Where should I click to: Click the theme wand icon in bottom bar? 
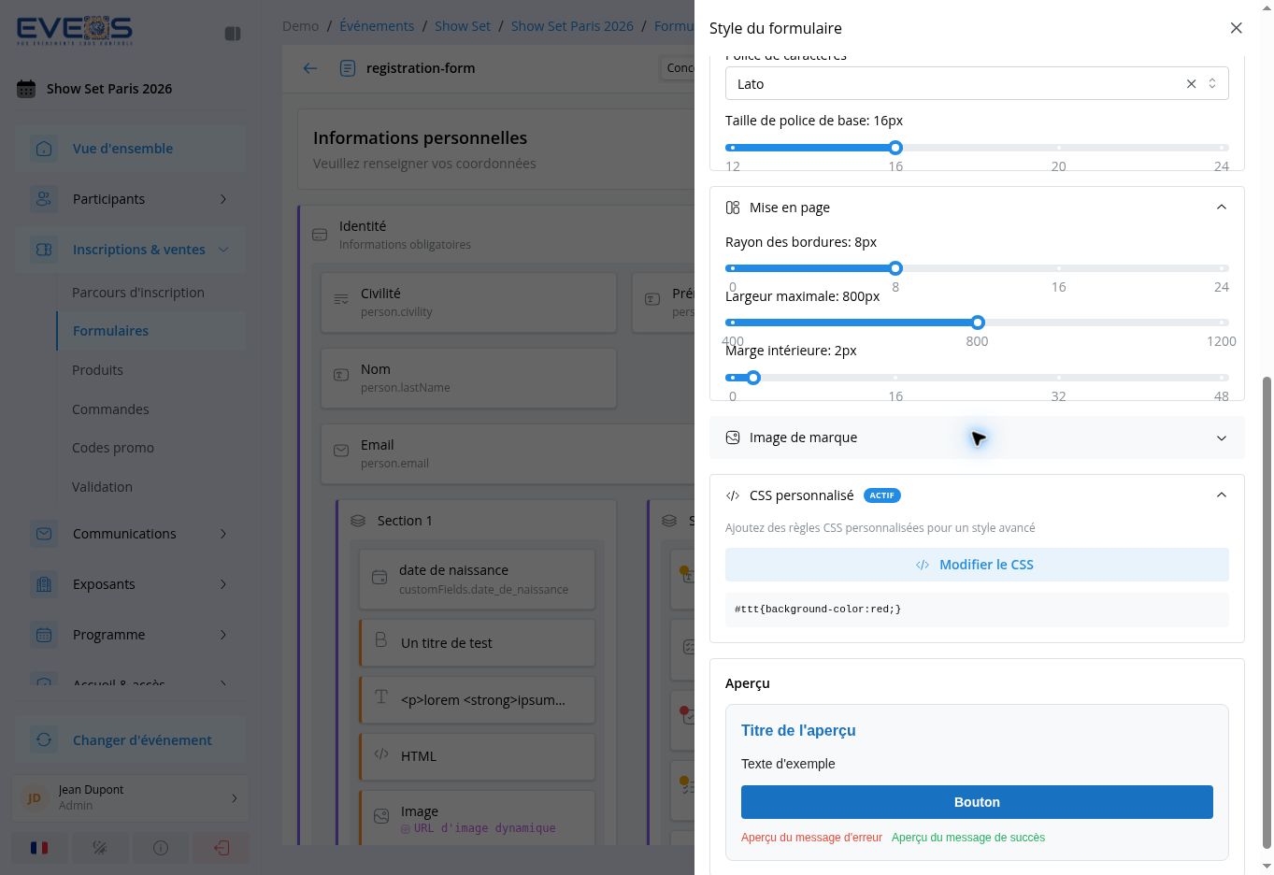click(100, 848)
